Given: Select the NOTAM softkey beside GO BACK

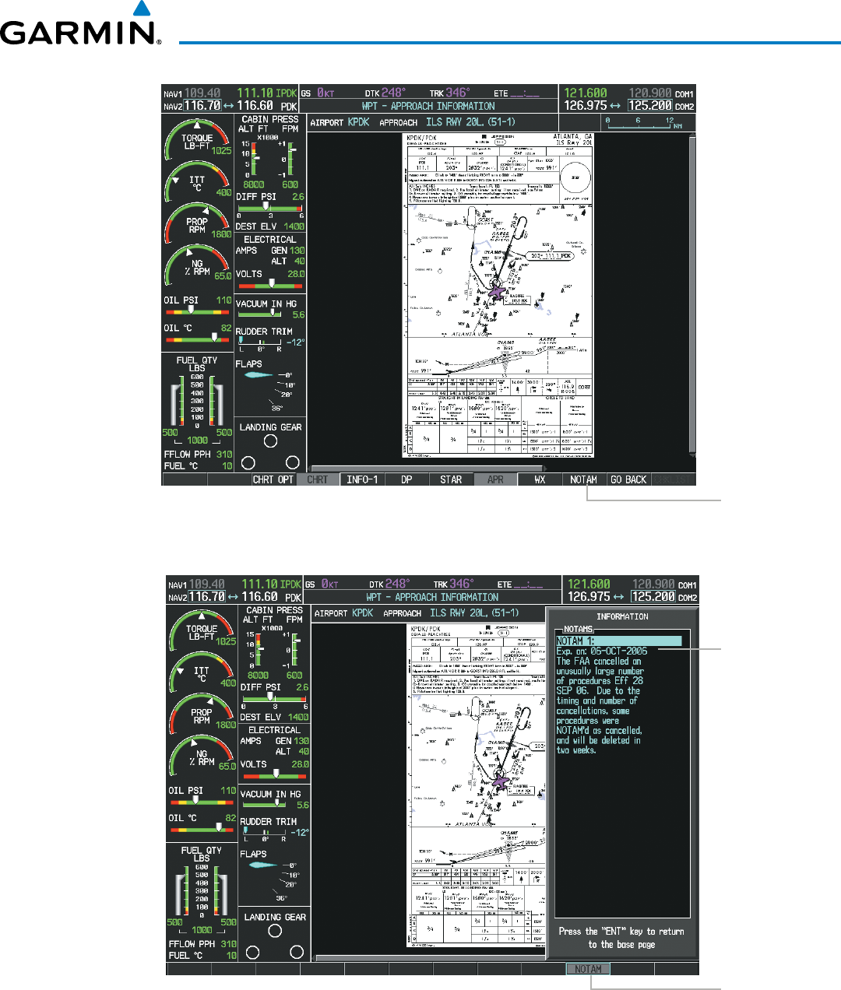Looking at the screenshot, I should [584, 479].
